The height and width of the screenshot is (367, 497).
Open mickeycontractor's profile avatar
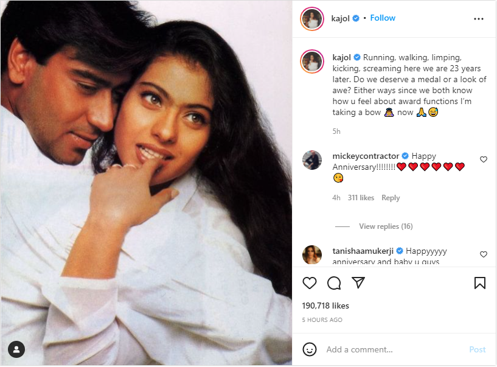312,159
